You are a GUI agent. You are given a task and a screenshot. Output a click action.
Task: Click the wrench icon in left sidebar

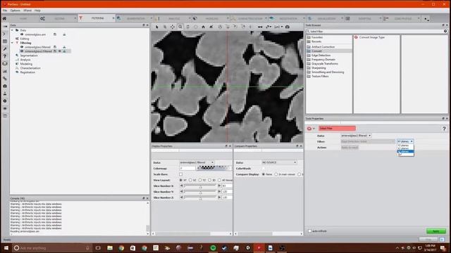point(5,48)
